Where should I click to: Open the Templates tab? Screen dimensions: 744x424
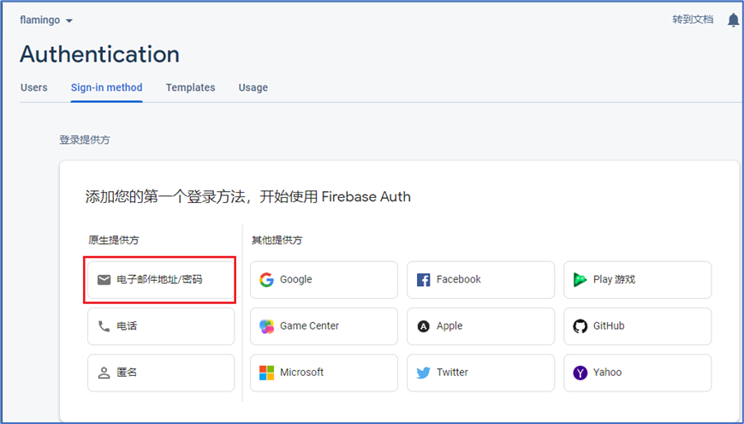190,87
